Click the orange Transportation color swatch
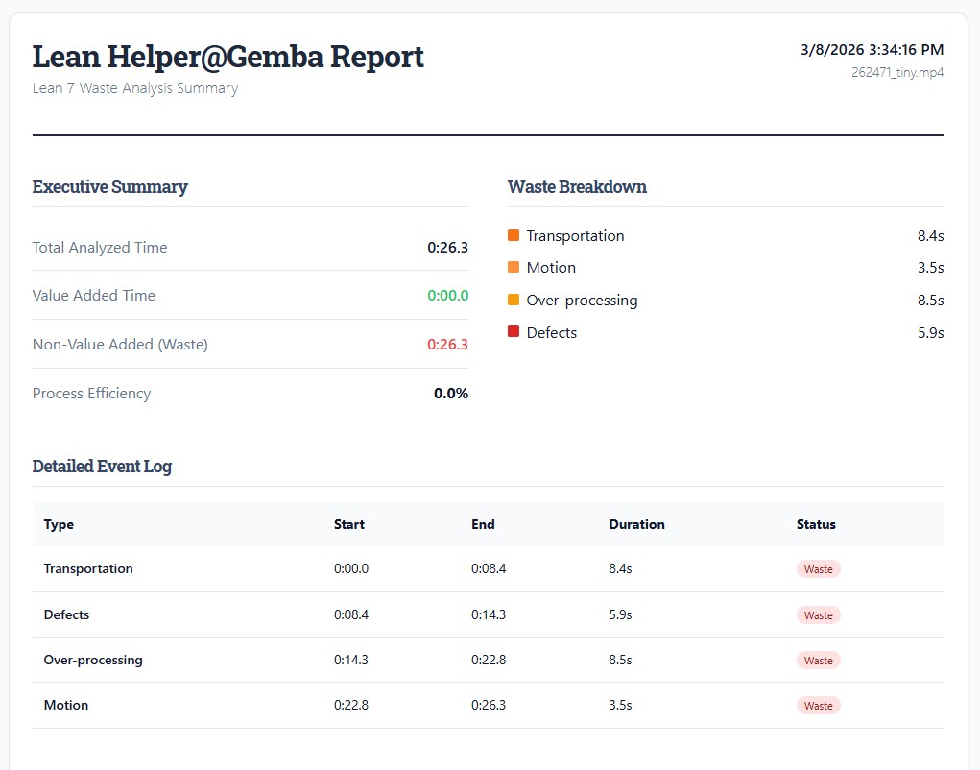 pos(514,235)
